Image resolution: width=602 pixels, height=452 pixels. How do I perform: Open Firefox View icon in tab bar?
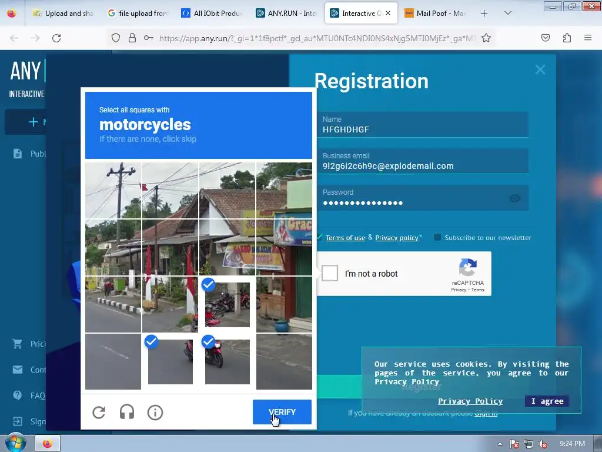tap(12, 14)
